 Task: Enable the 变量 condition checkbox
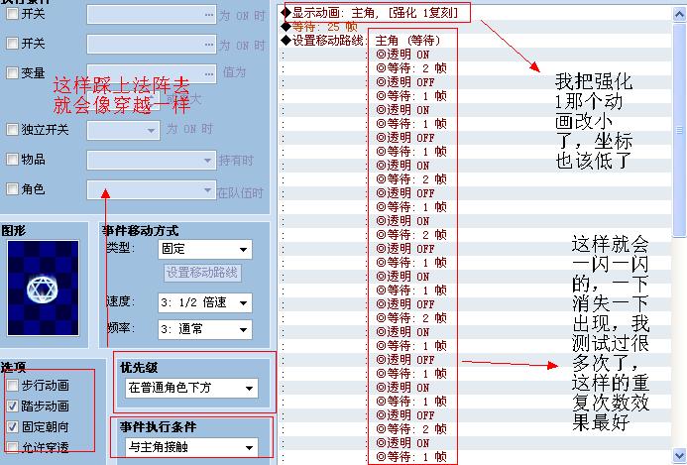point(12,72)
